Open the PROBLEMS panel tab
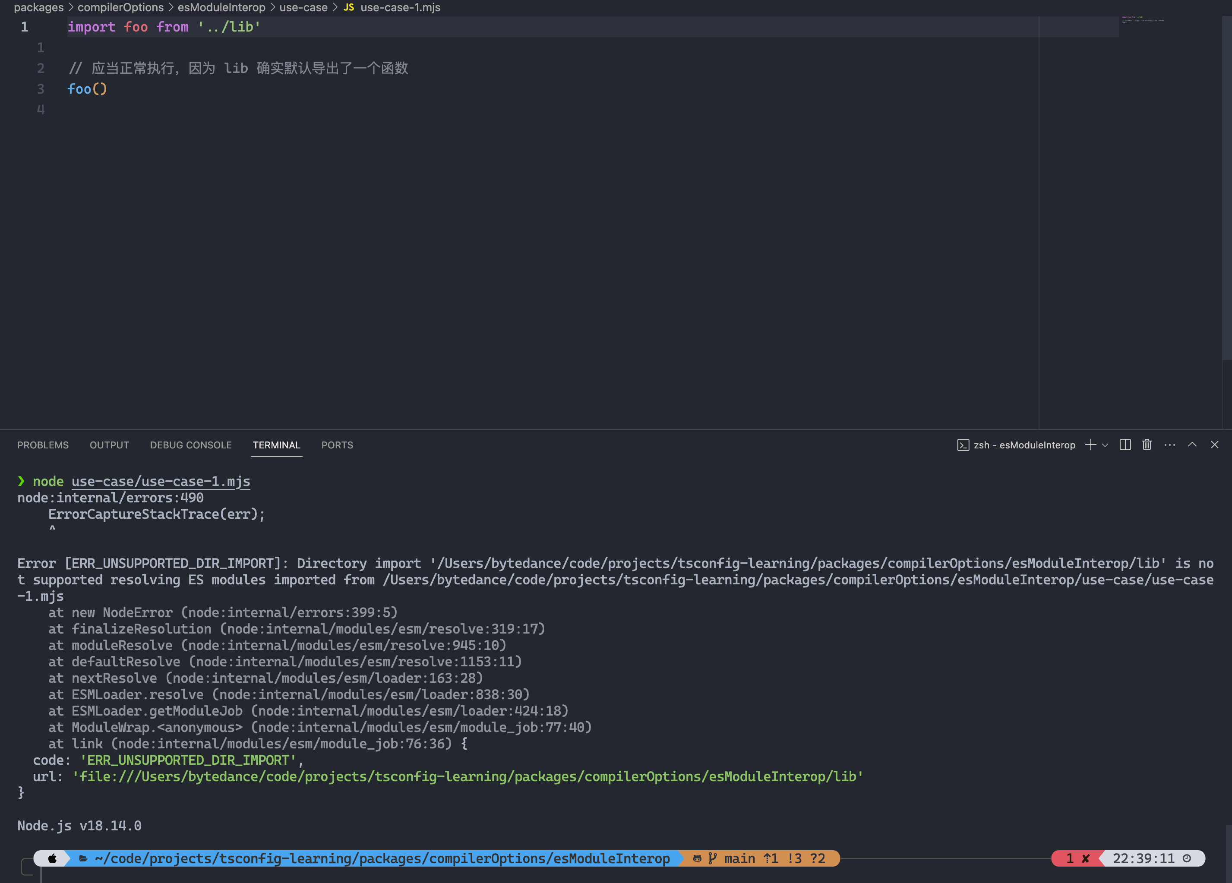Image resolution: width=1232 pixels, height=883 pixels. (x=43, y=445)
